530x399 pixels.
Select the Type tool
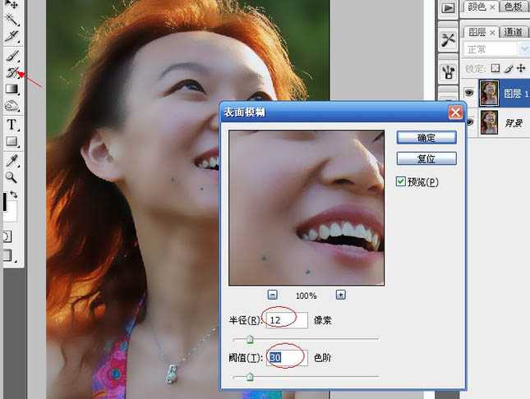pos(12,124)
